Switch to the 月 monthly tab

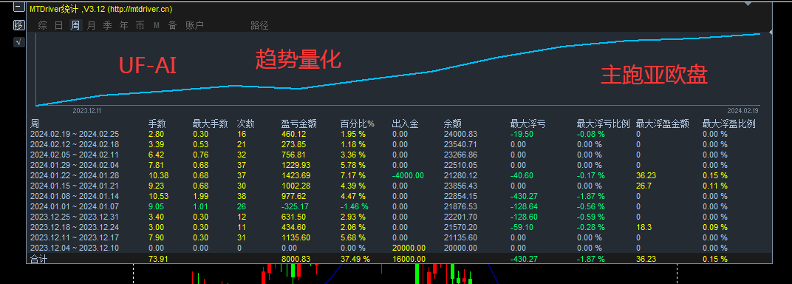coord(91,25)
